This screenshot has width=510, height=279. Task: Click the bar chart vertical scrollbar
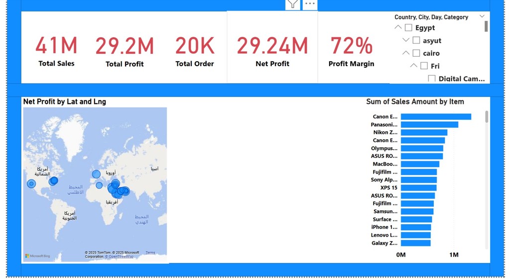pos(487,116)
